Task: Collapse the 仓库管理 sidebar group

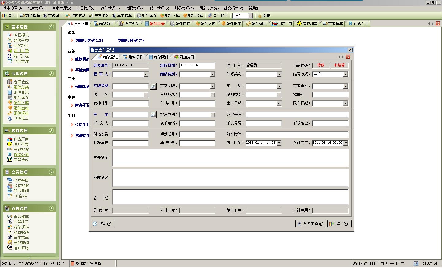Action: [x=51, y=74]
